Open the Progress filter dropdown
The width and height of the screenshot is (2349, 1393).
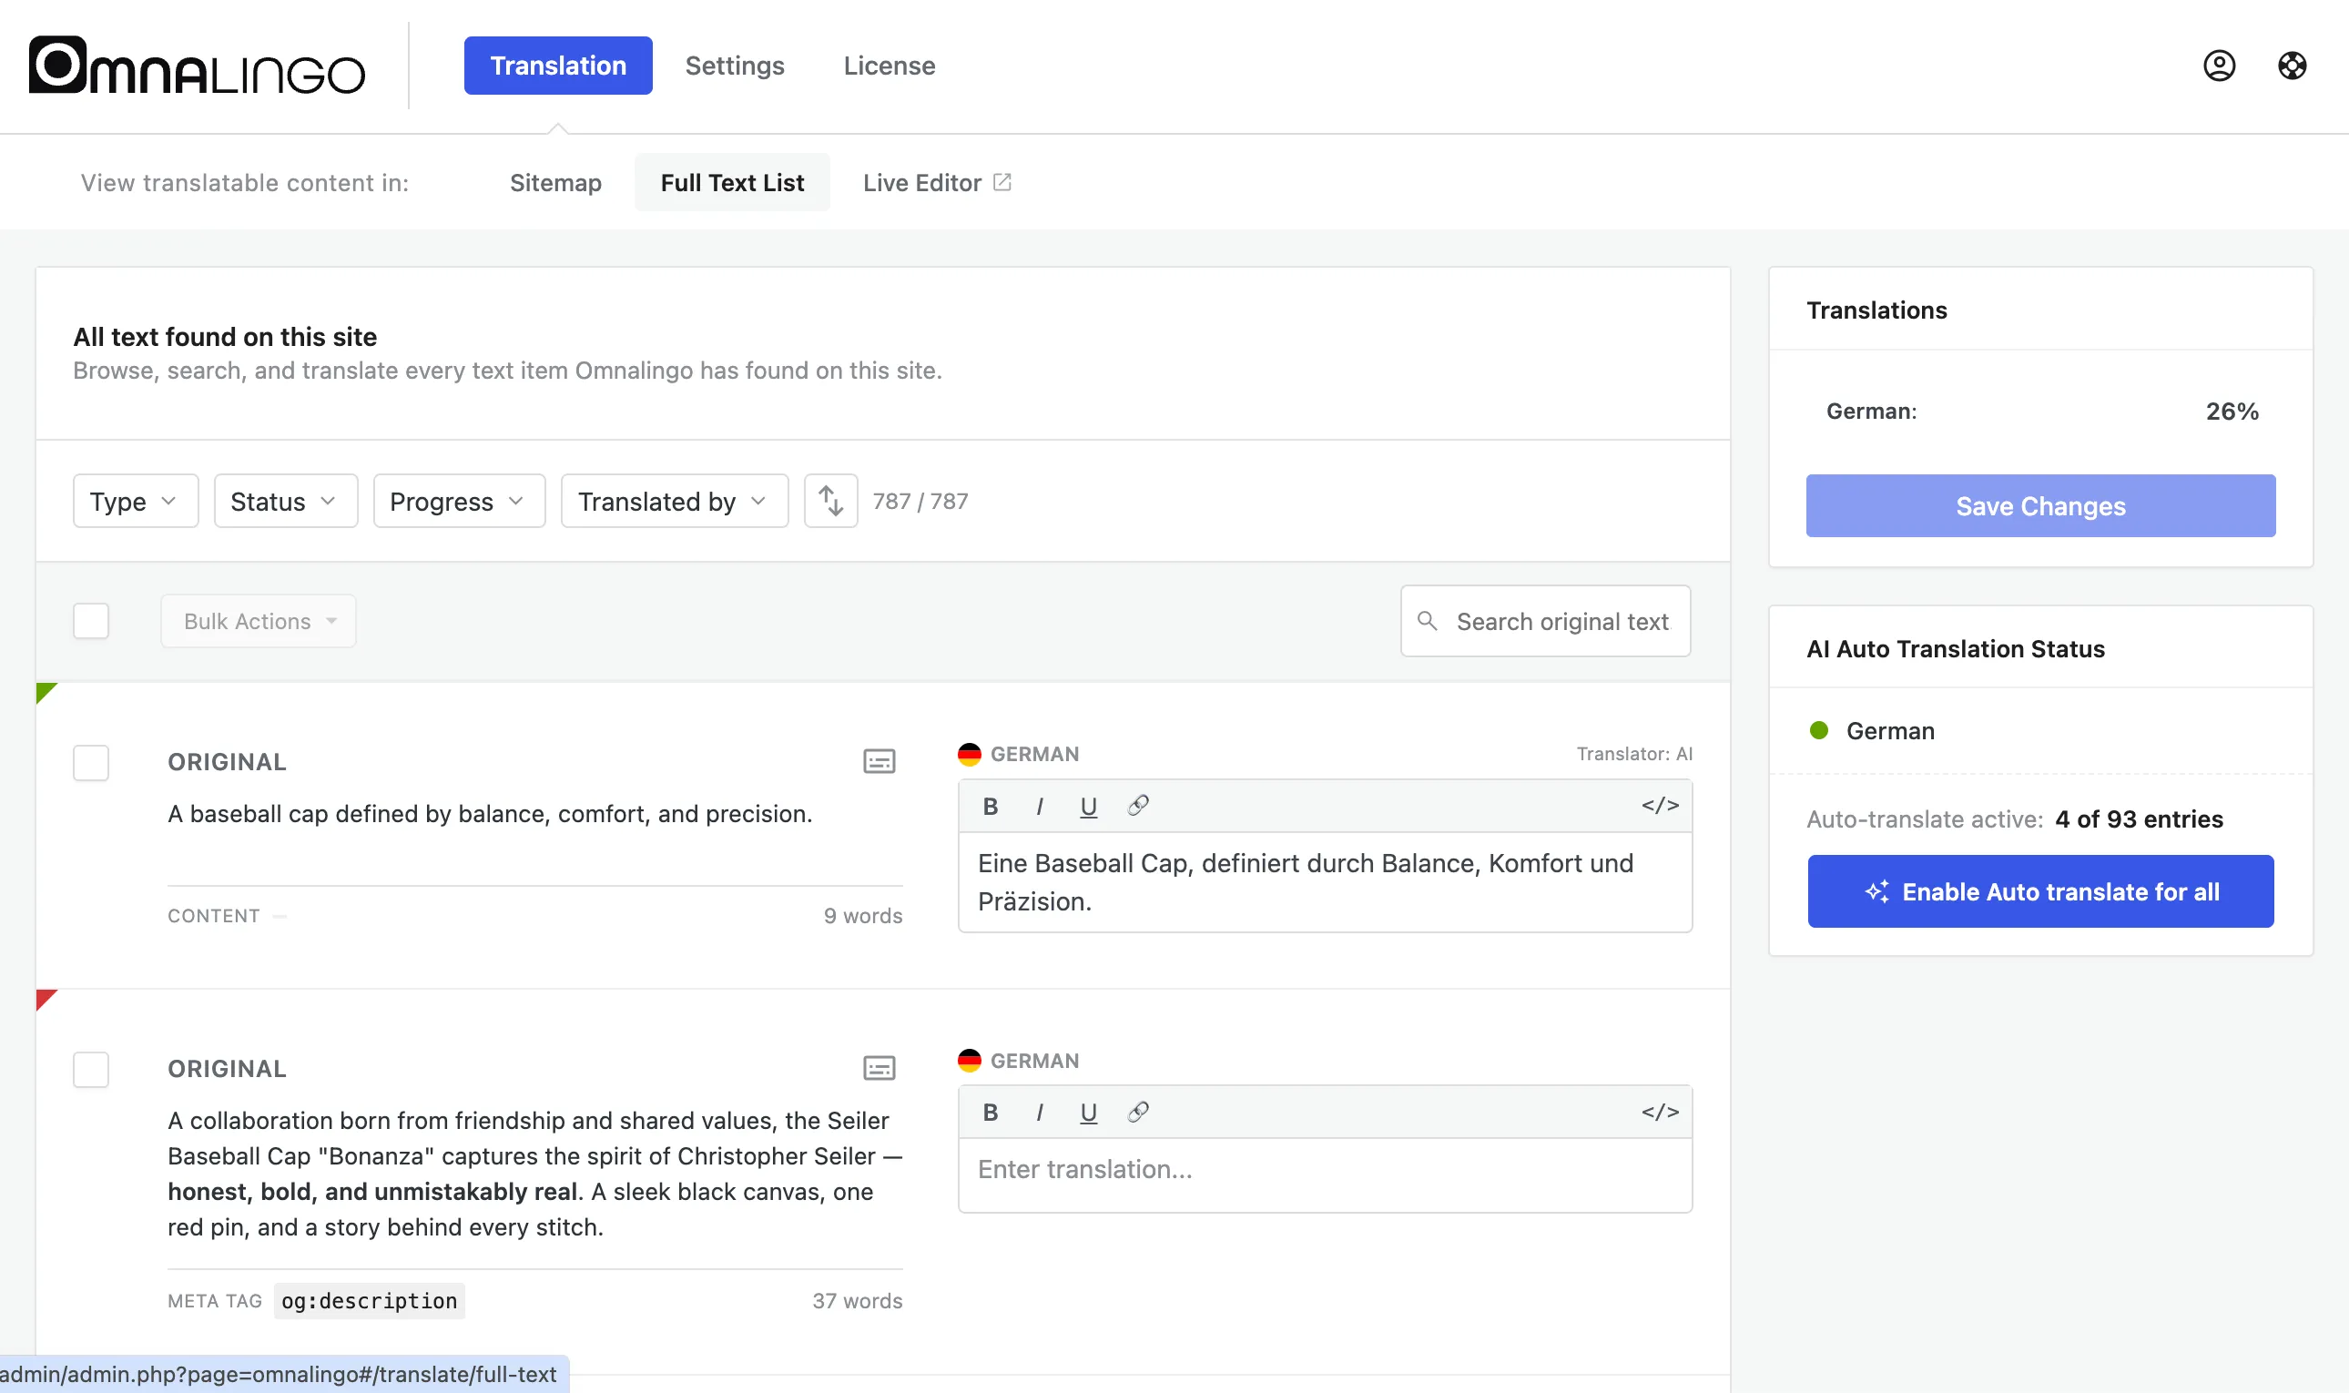point(459,502)
